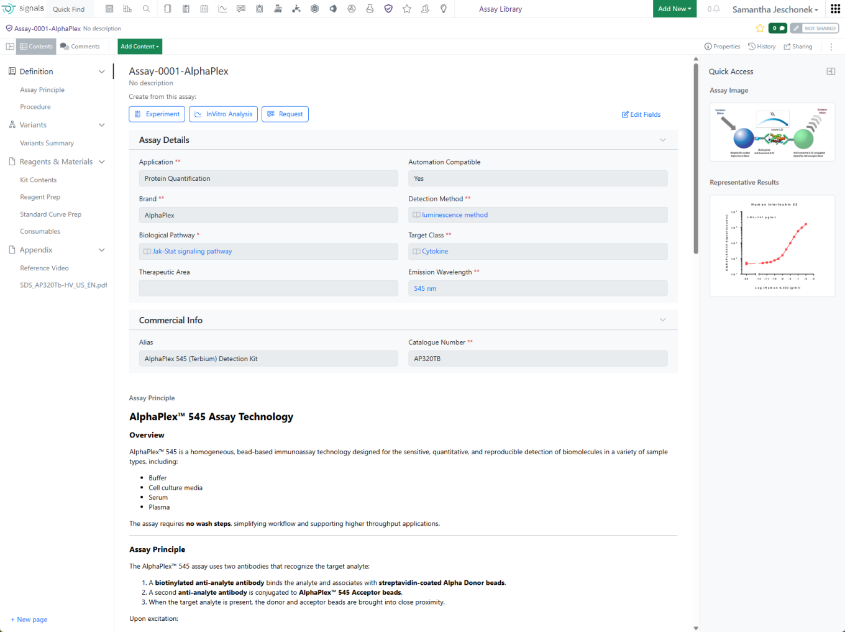The width and height of the screenshot is (845, 632).
Task: Click the 545 nm emission wavelength value
Action: 425,288
